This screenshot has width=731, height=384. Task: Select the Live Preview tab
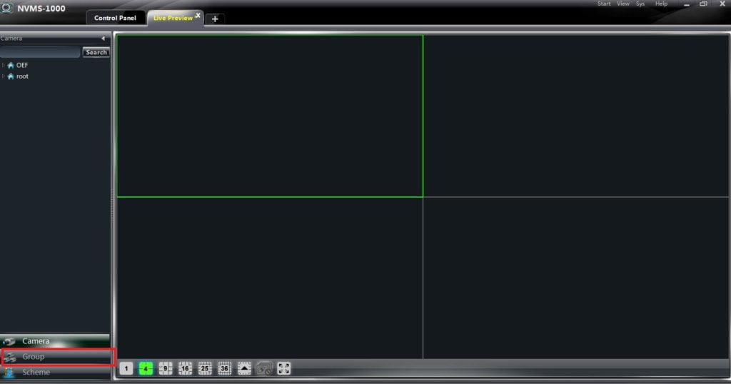[173, 18]
